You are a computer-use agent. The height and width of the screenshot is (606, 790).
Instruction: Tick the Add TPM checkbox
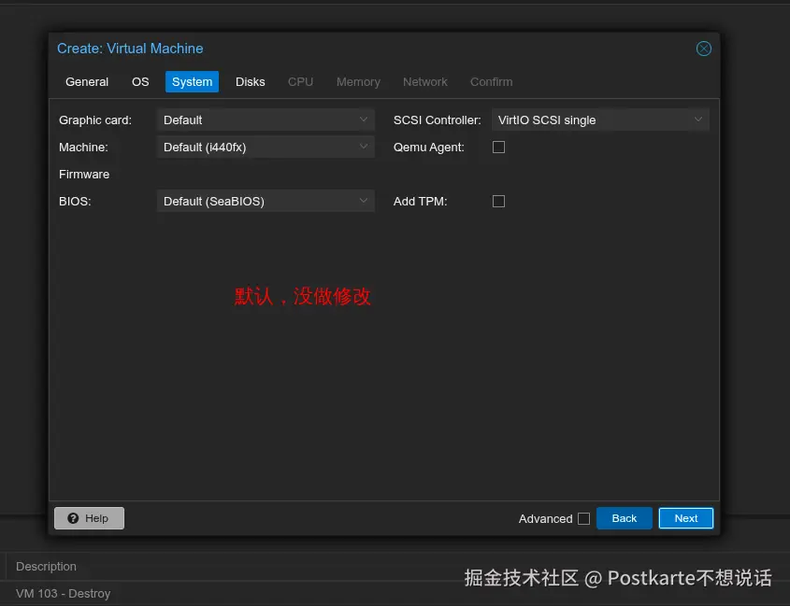tap(498, 202)
